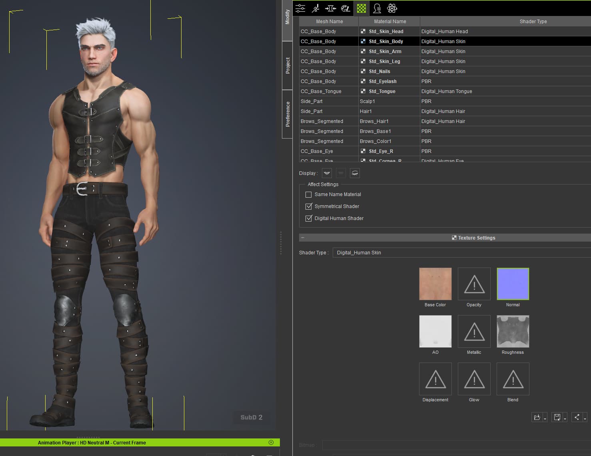591x456 pixels.
Task: Collapse the Texture Settings section
Action: point(303,238)
